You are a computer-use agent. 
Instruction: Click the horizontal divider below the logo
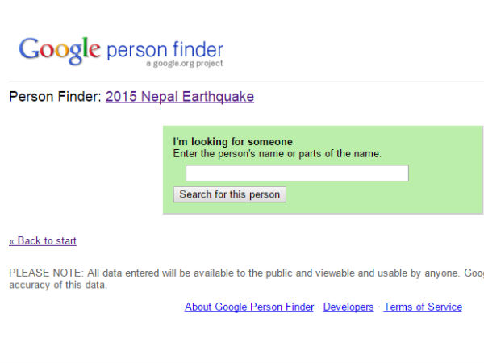point(242,81)
